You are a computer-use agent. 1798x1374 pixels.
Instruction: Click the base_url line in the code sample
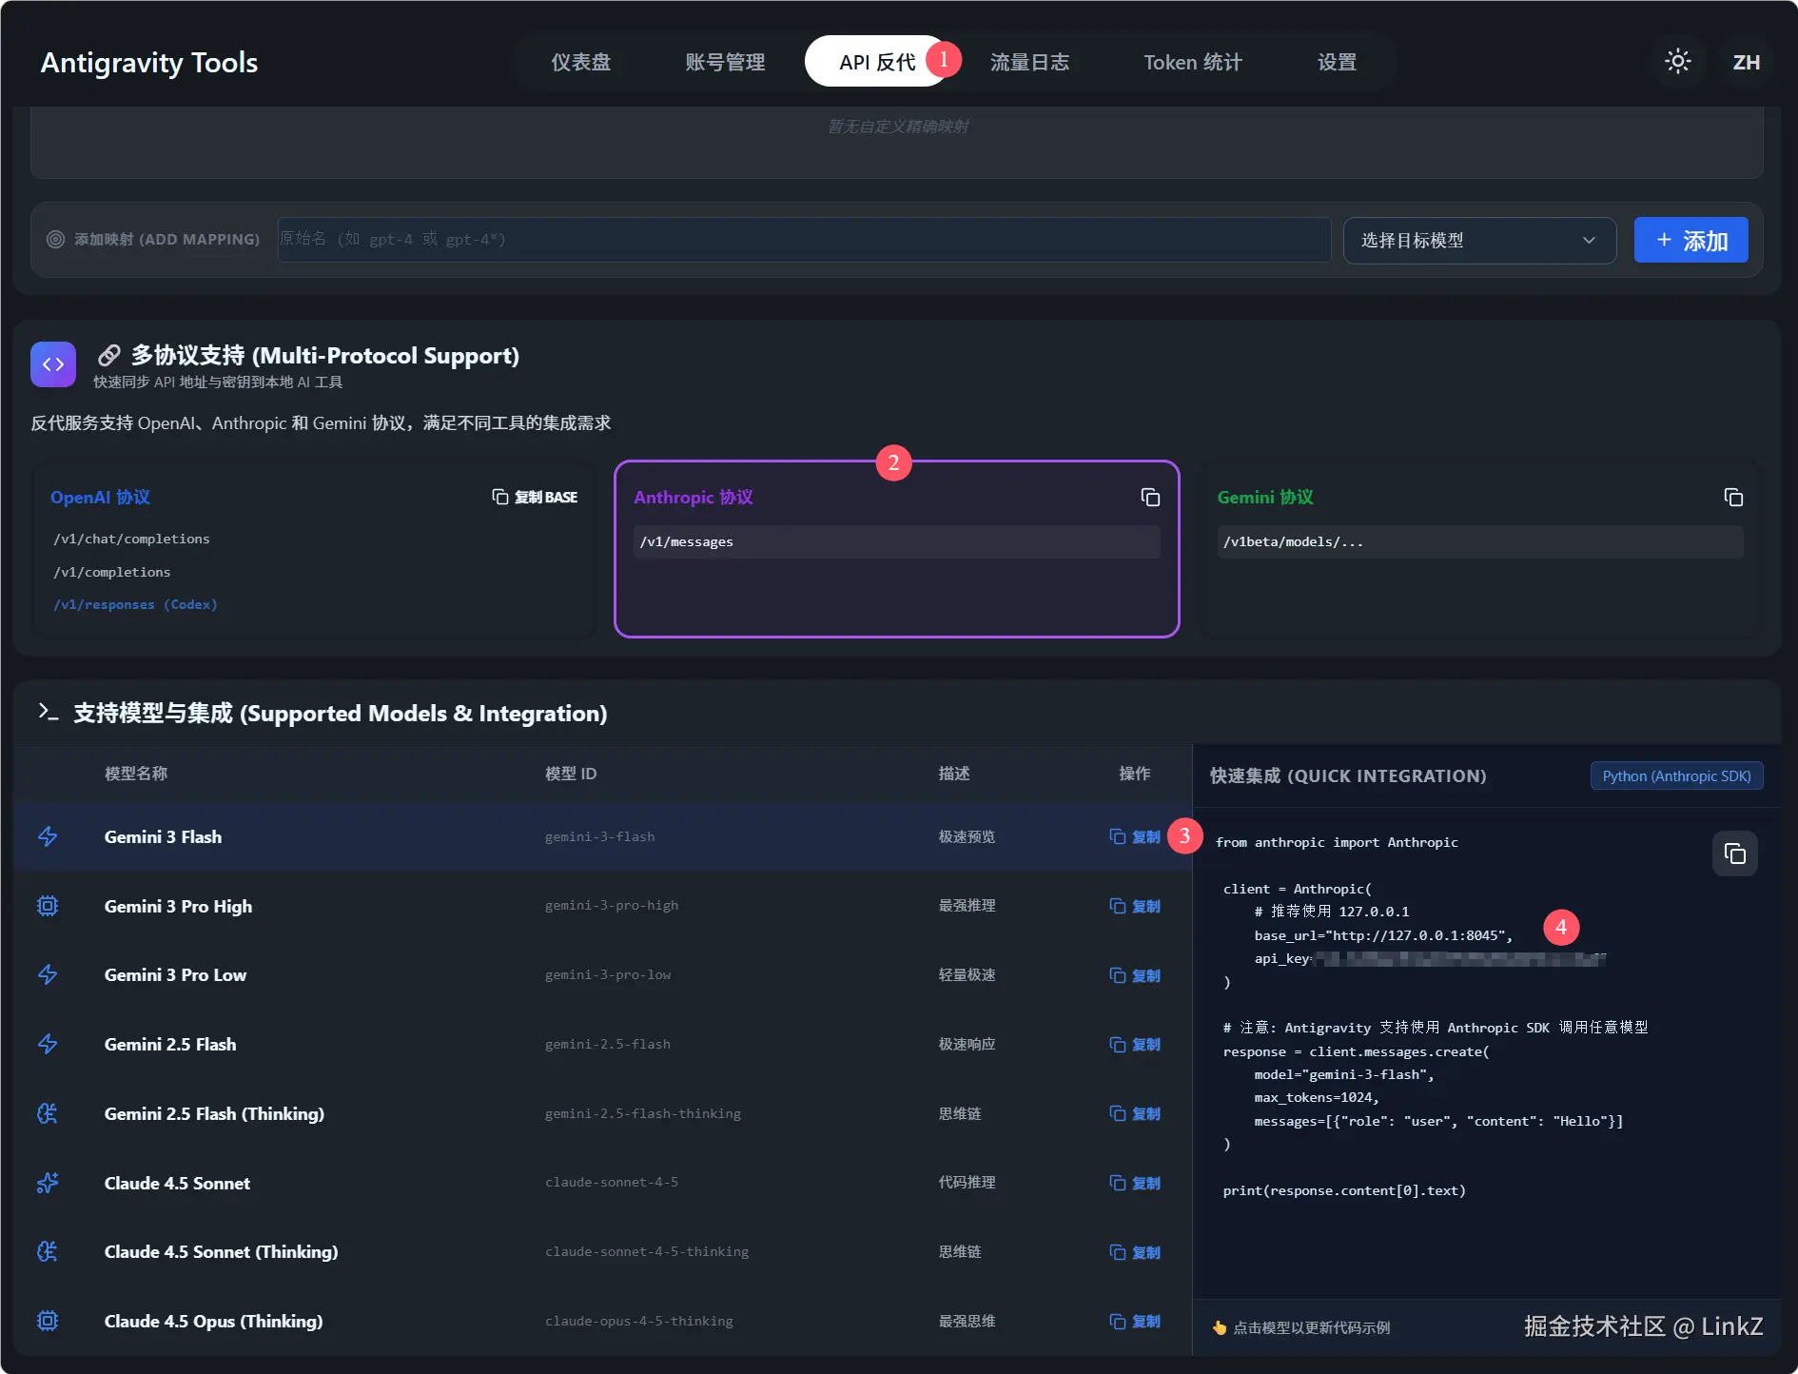[1383, 935]
